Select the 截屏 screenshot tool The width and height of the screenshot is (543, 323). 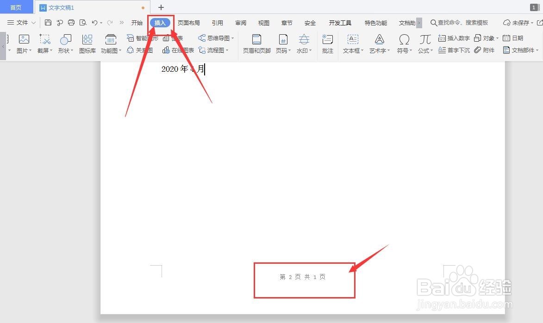(45, 39)
